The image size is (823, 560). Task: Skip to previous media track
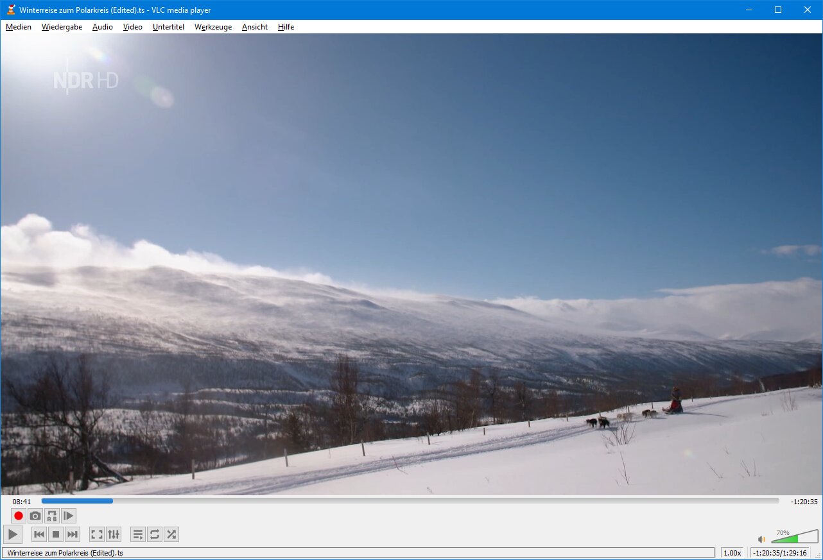click(39, 534)
